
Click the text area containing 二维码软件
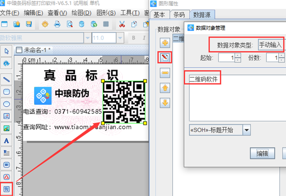[237, 98]
